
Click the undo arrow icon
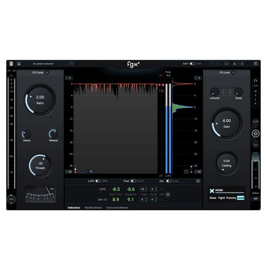(x=212, y=64)
